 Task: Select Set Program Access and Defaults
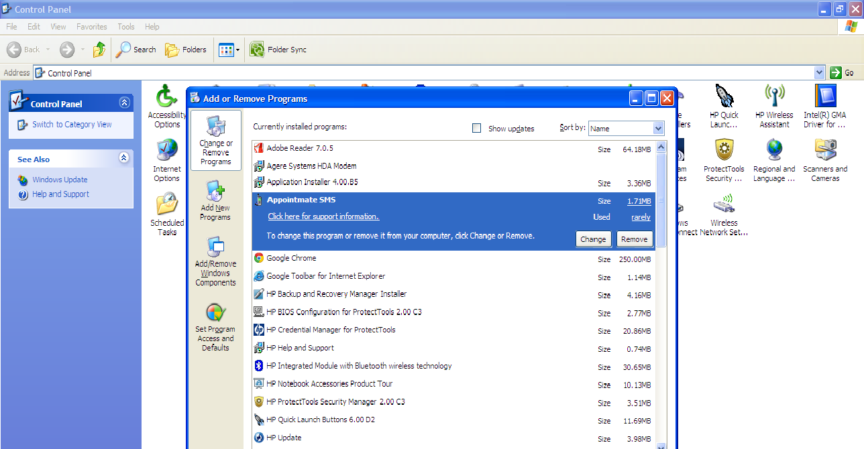point(215,328)
